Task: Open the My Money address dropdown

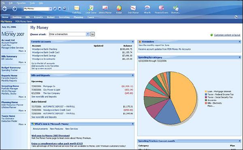Action: (50, 9)
